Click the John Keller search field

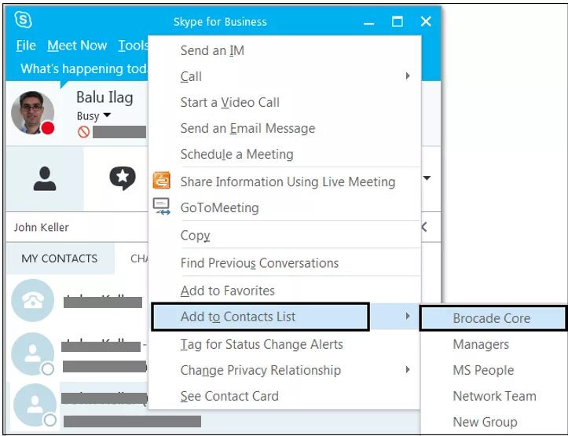77,227
